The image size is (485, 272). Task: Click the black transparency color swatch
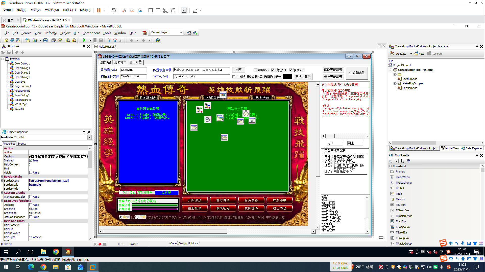pos(287,77)
